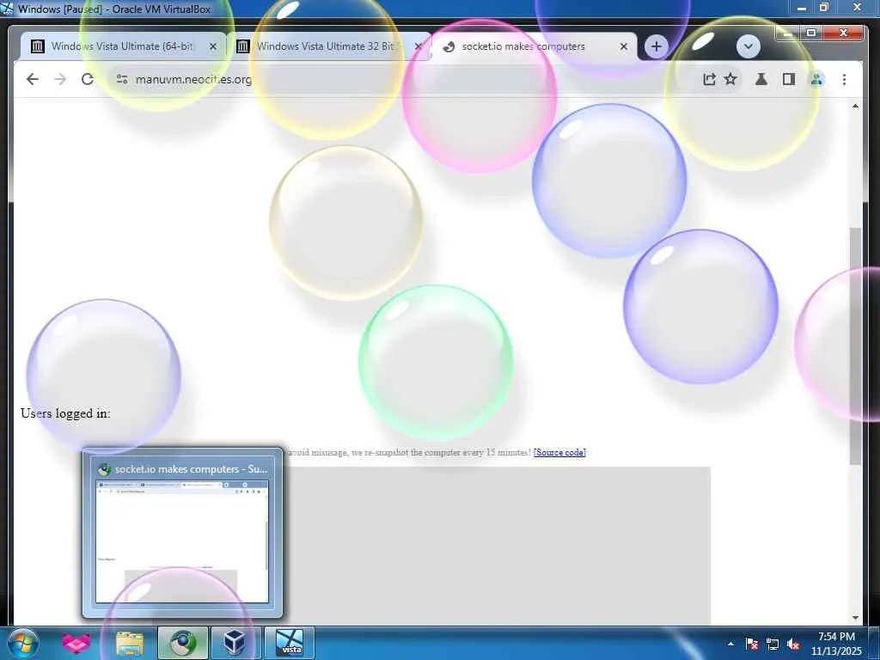Image resolution: width=880 pixels, height=660 pixels.
Task: Click the browser forward arrow
Action: 60,79
